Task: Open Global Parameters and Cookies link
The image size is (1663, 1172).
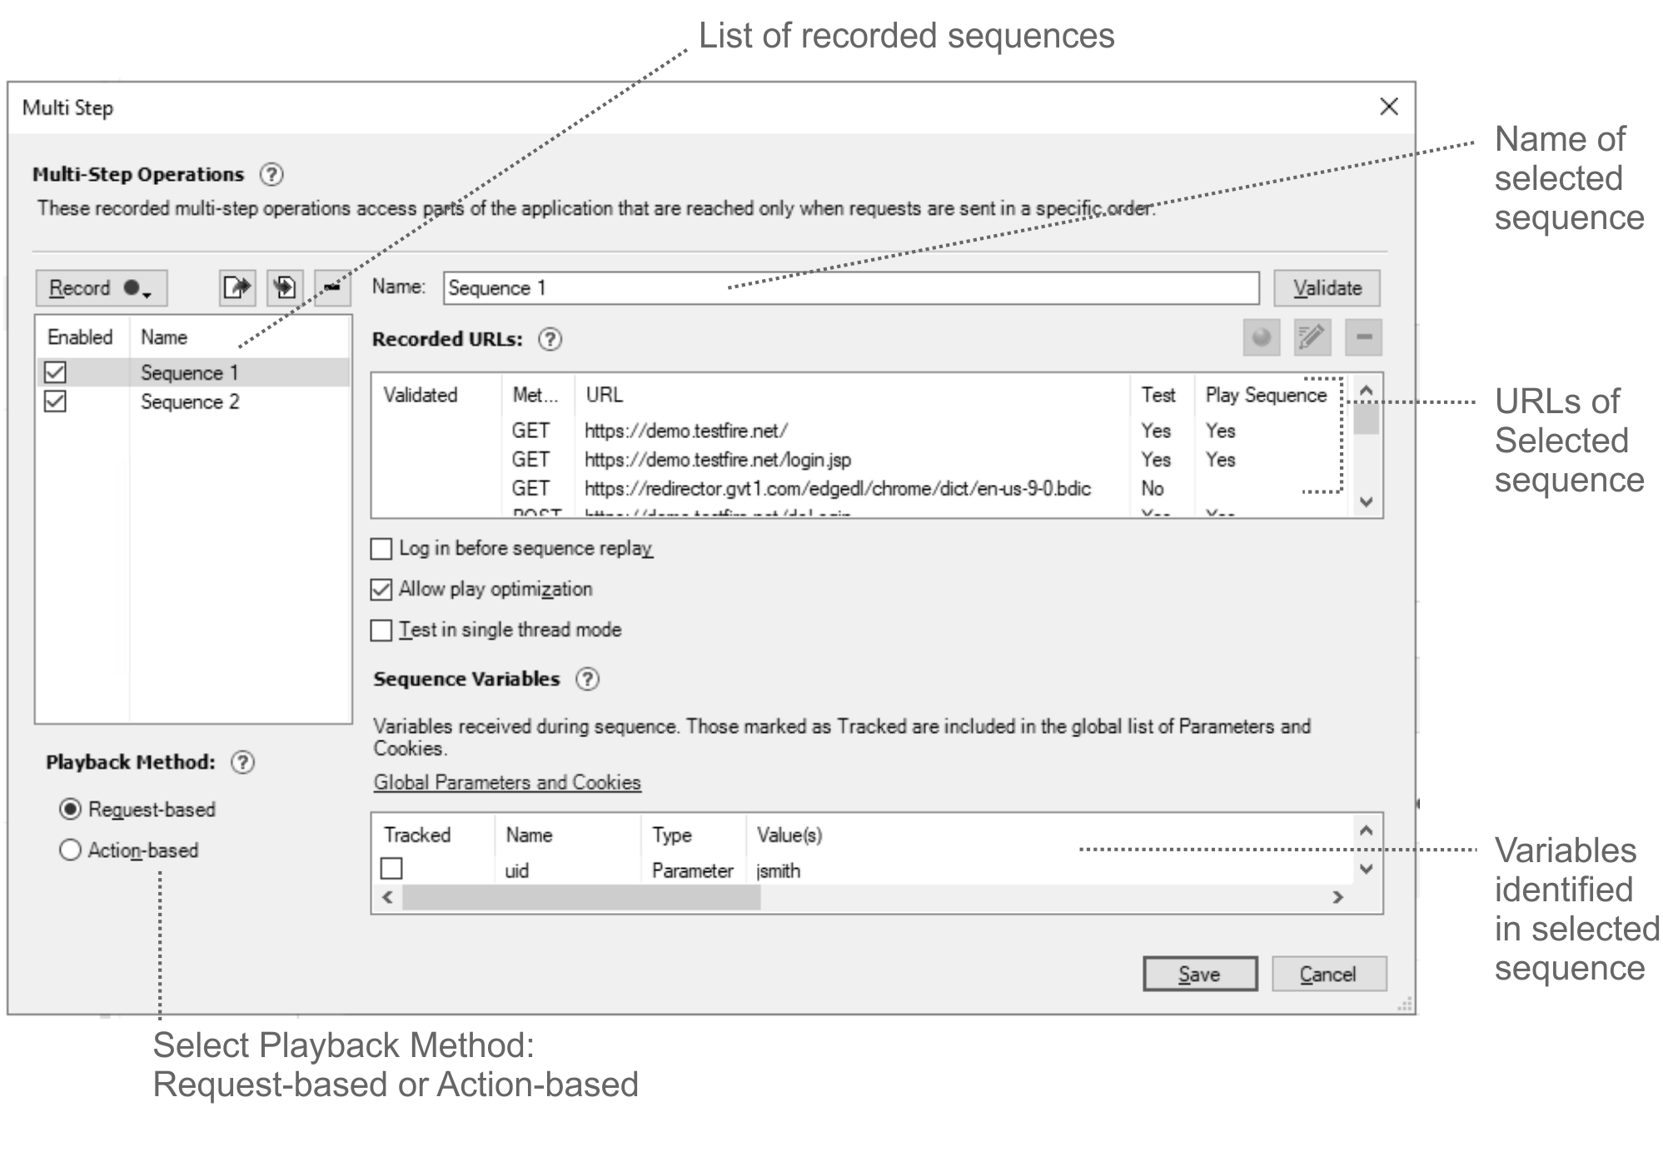Action: (x=506, y=783)
